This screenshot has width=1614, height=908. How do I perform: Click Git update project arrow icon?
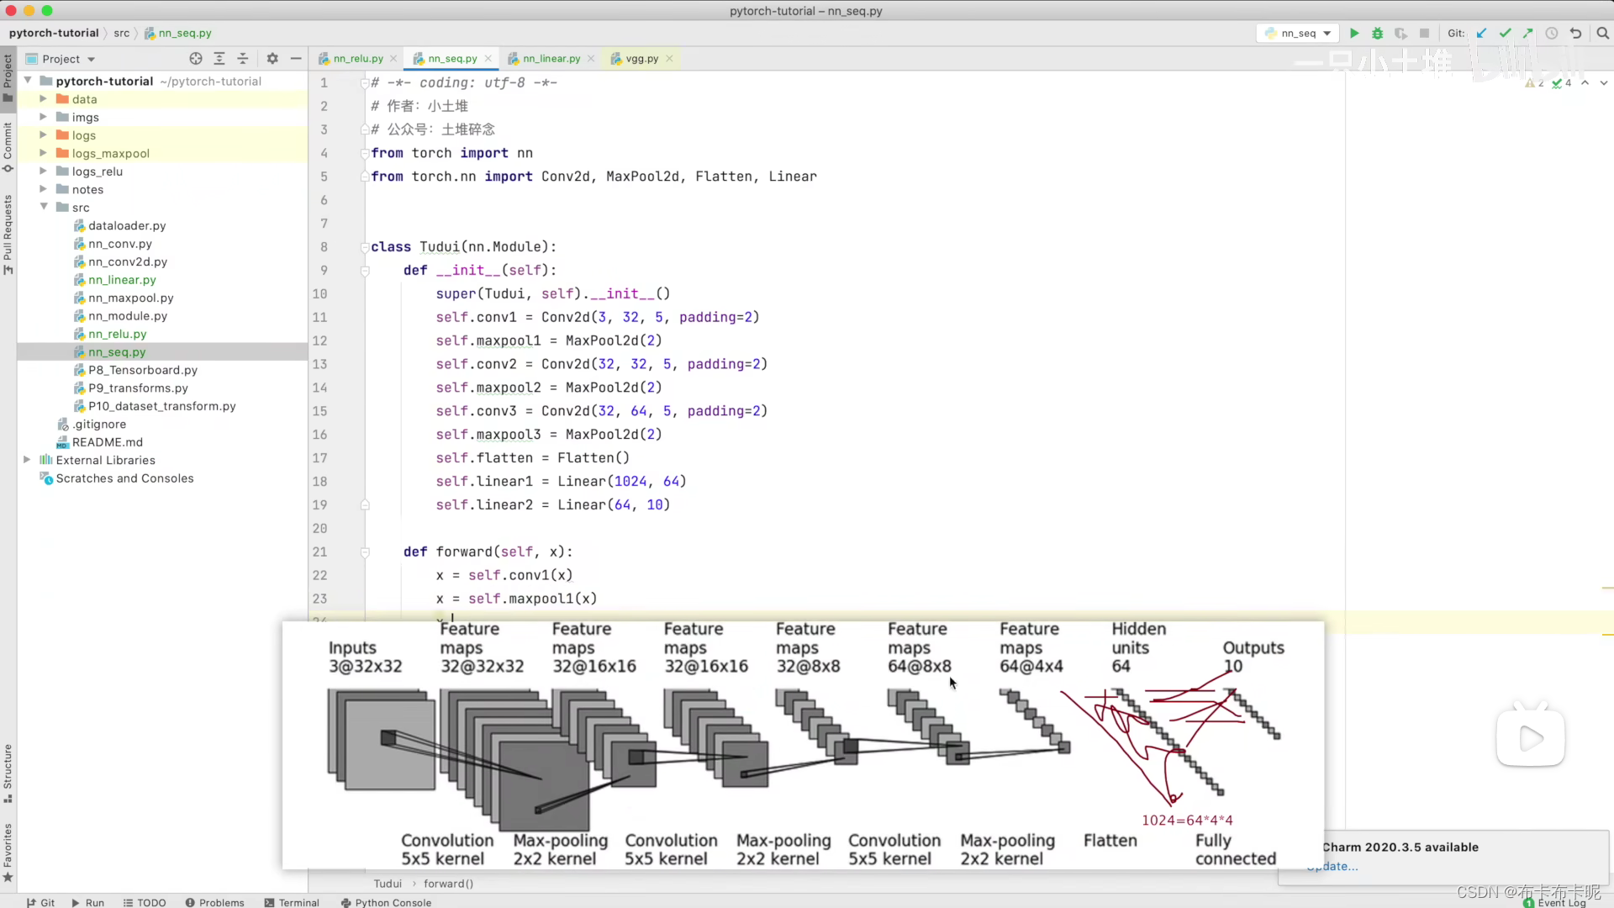point(1481,34)
